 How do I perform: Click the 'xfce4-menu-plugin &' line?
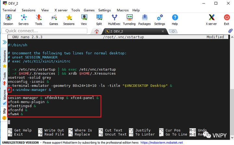(x=28, y=102)
